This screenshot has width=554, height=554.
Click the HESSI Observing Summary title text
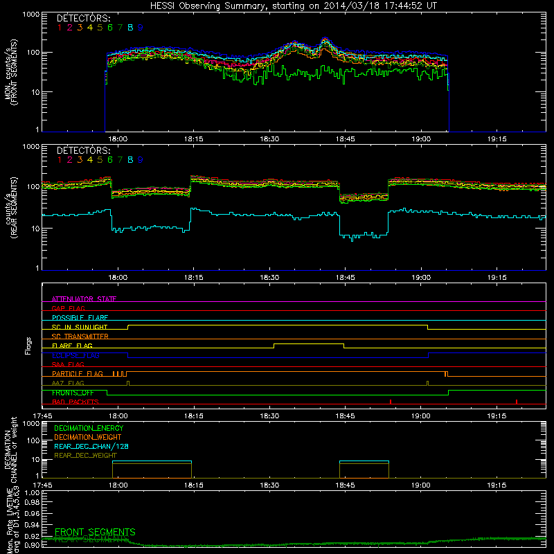pos(293,6)
